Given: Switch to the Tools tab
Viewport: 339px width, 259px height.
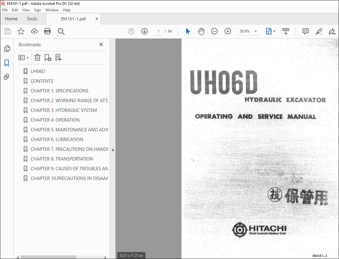Looking at the screenshot, I should [32, 19].
